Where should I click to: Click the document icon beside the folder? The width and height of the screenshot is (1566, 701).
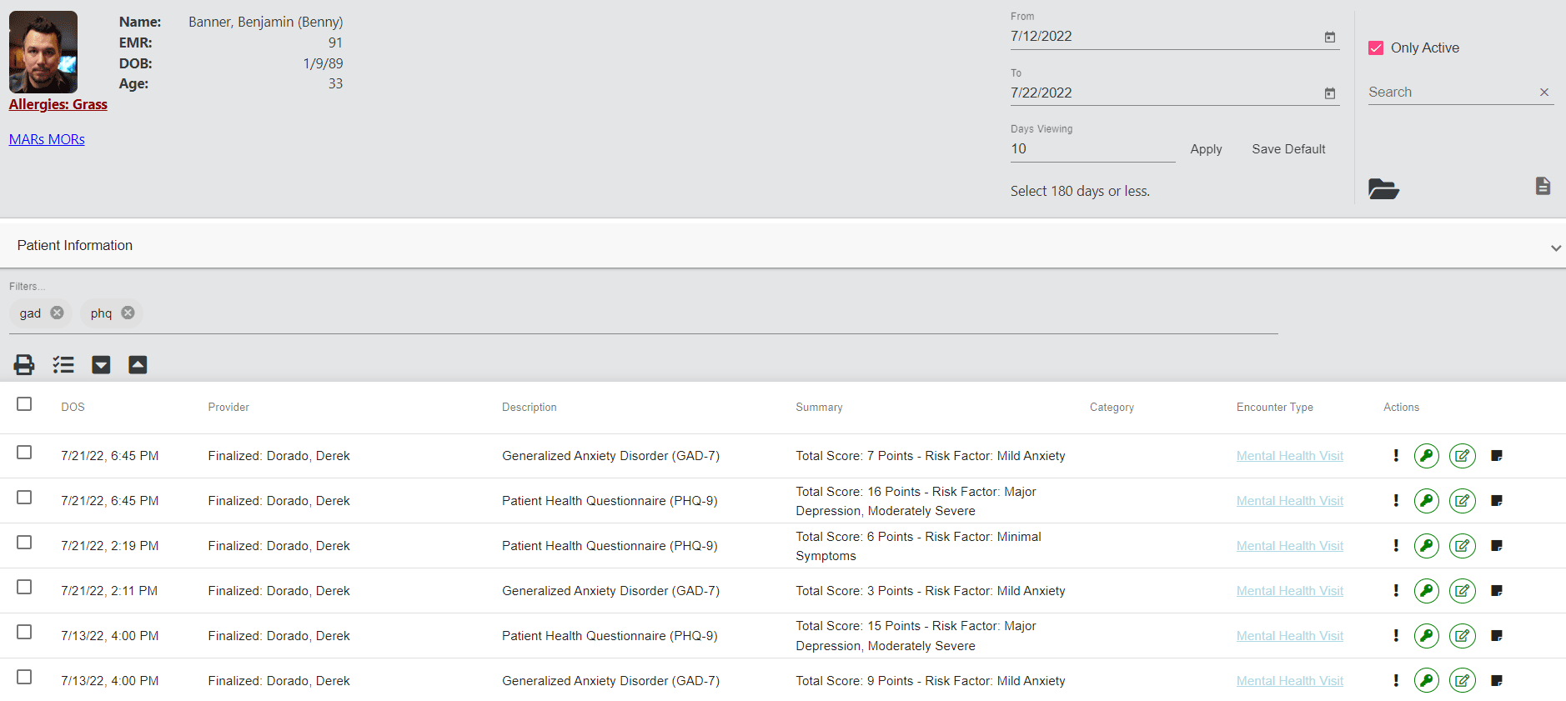(x=1543, y=186)
